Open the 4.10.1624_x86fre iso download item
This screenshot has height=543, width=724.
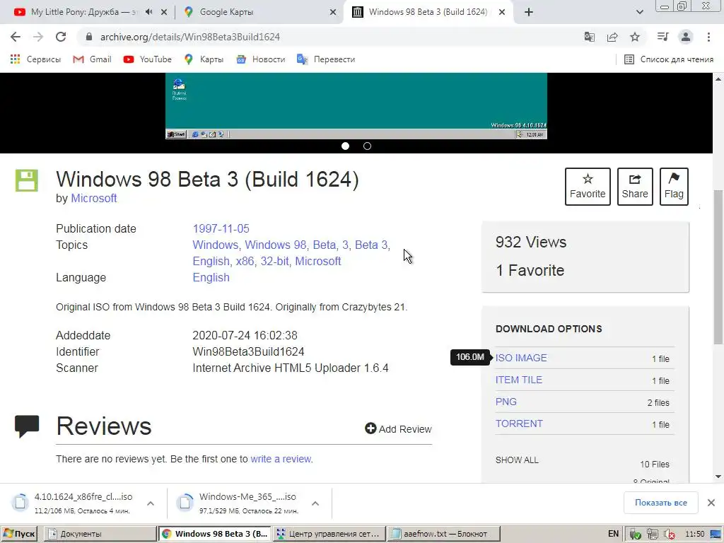click(x=74, y=503)
